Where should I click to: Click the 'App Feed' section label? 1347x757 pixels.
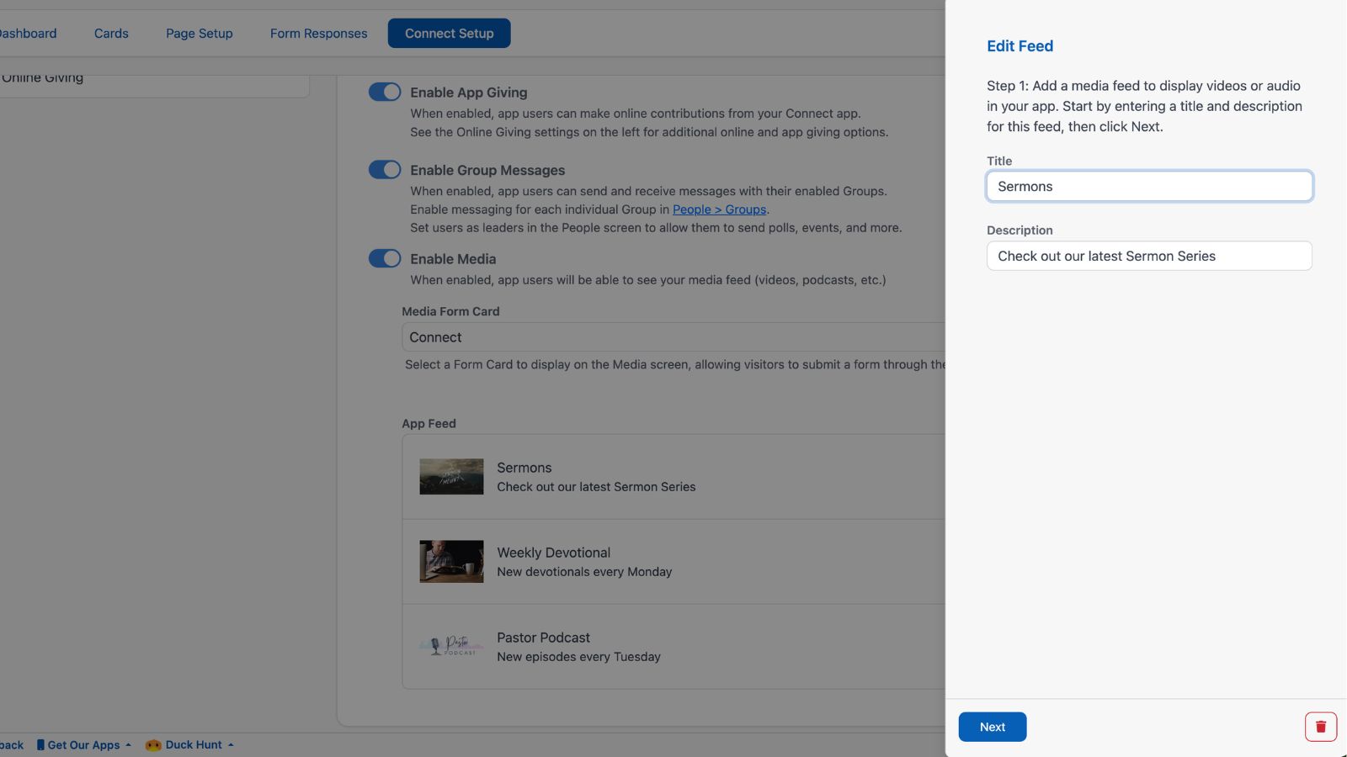point(429,424)
